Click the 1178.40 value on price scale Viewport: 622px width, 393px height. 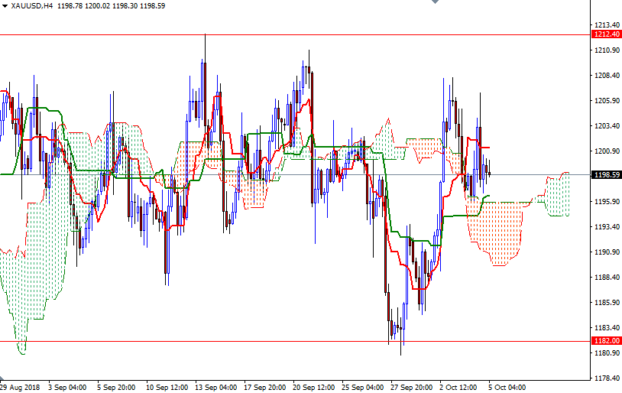coord(605,378)
